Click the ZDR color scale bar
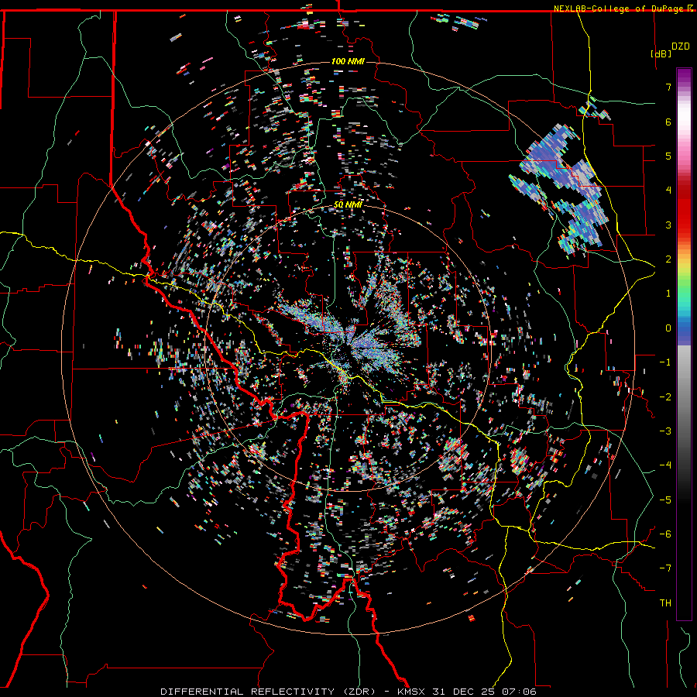This screenshot has height=697, width=697. [x=684, y=344]
